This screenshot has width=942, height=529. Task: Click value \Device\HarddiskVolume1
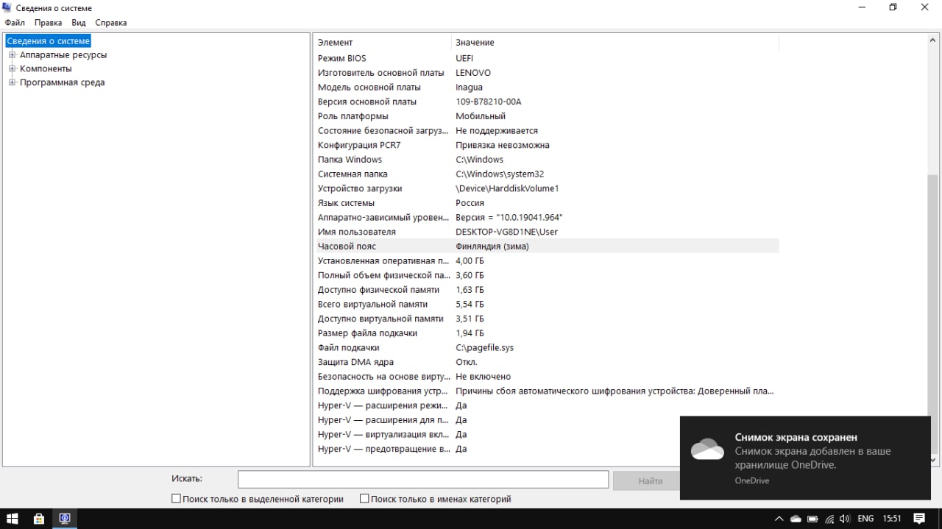[508, 188]
